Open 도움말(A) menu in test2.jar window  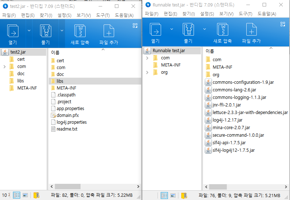pyautogui.click(x=124, y=15)
